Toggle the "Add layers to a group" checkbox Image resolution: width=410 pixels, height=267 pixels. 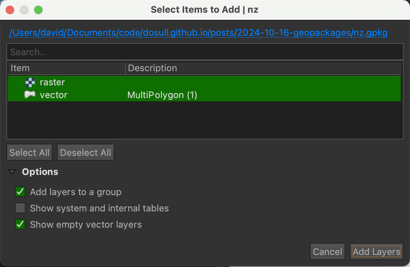click(x=20, y=192)
